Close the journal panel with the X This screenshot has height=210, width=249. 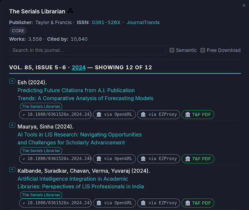coord(244,5)
